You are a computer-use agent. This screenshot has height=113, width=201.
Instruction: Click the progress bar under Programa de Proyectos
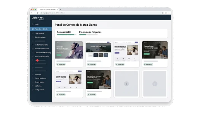tap(88, 35)
